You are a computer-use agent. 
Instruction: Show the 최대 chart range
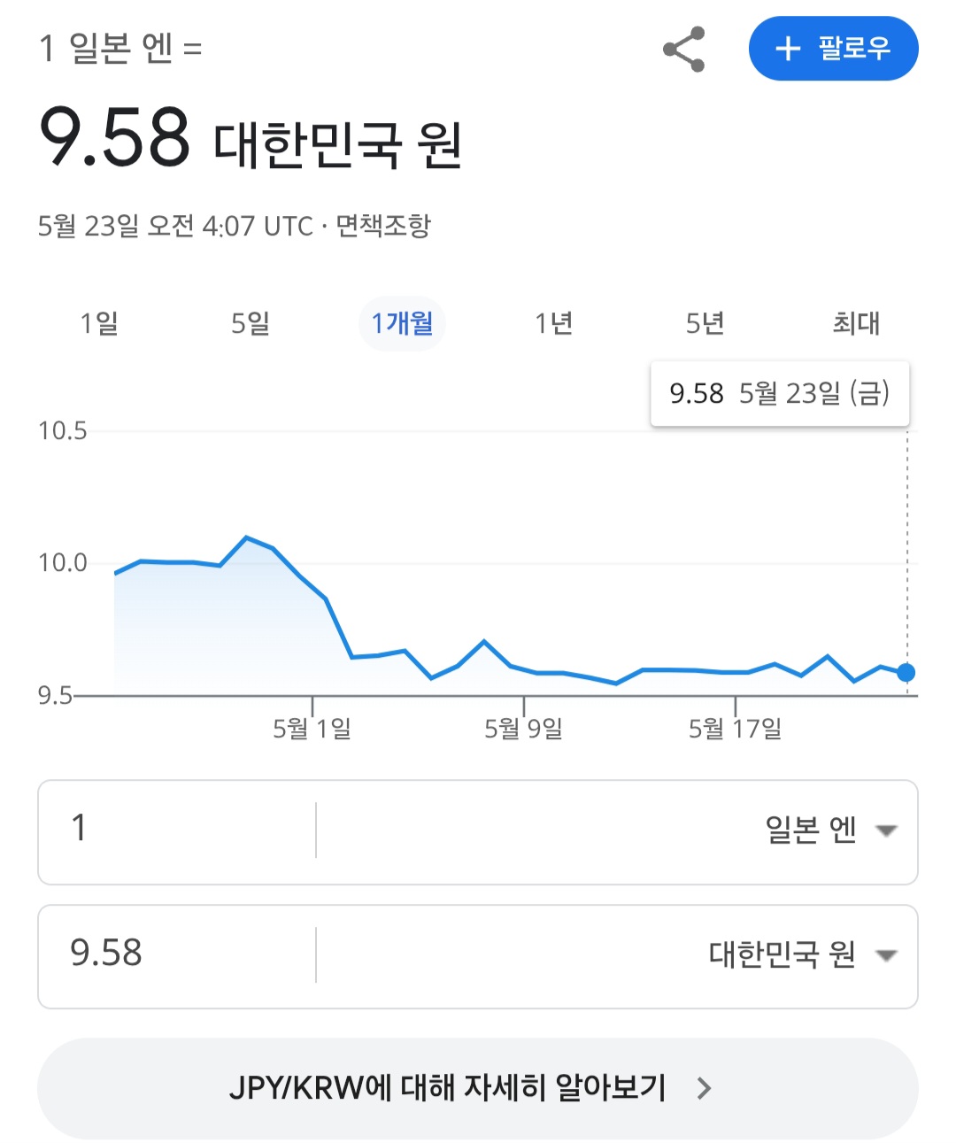tap(856, 323)
